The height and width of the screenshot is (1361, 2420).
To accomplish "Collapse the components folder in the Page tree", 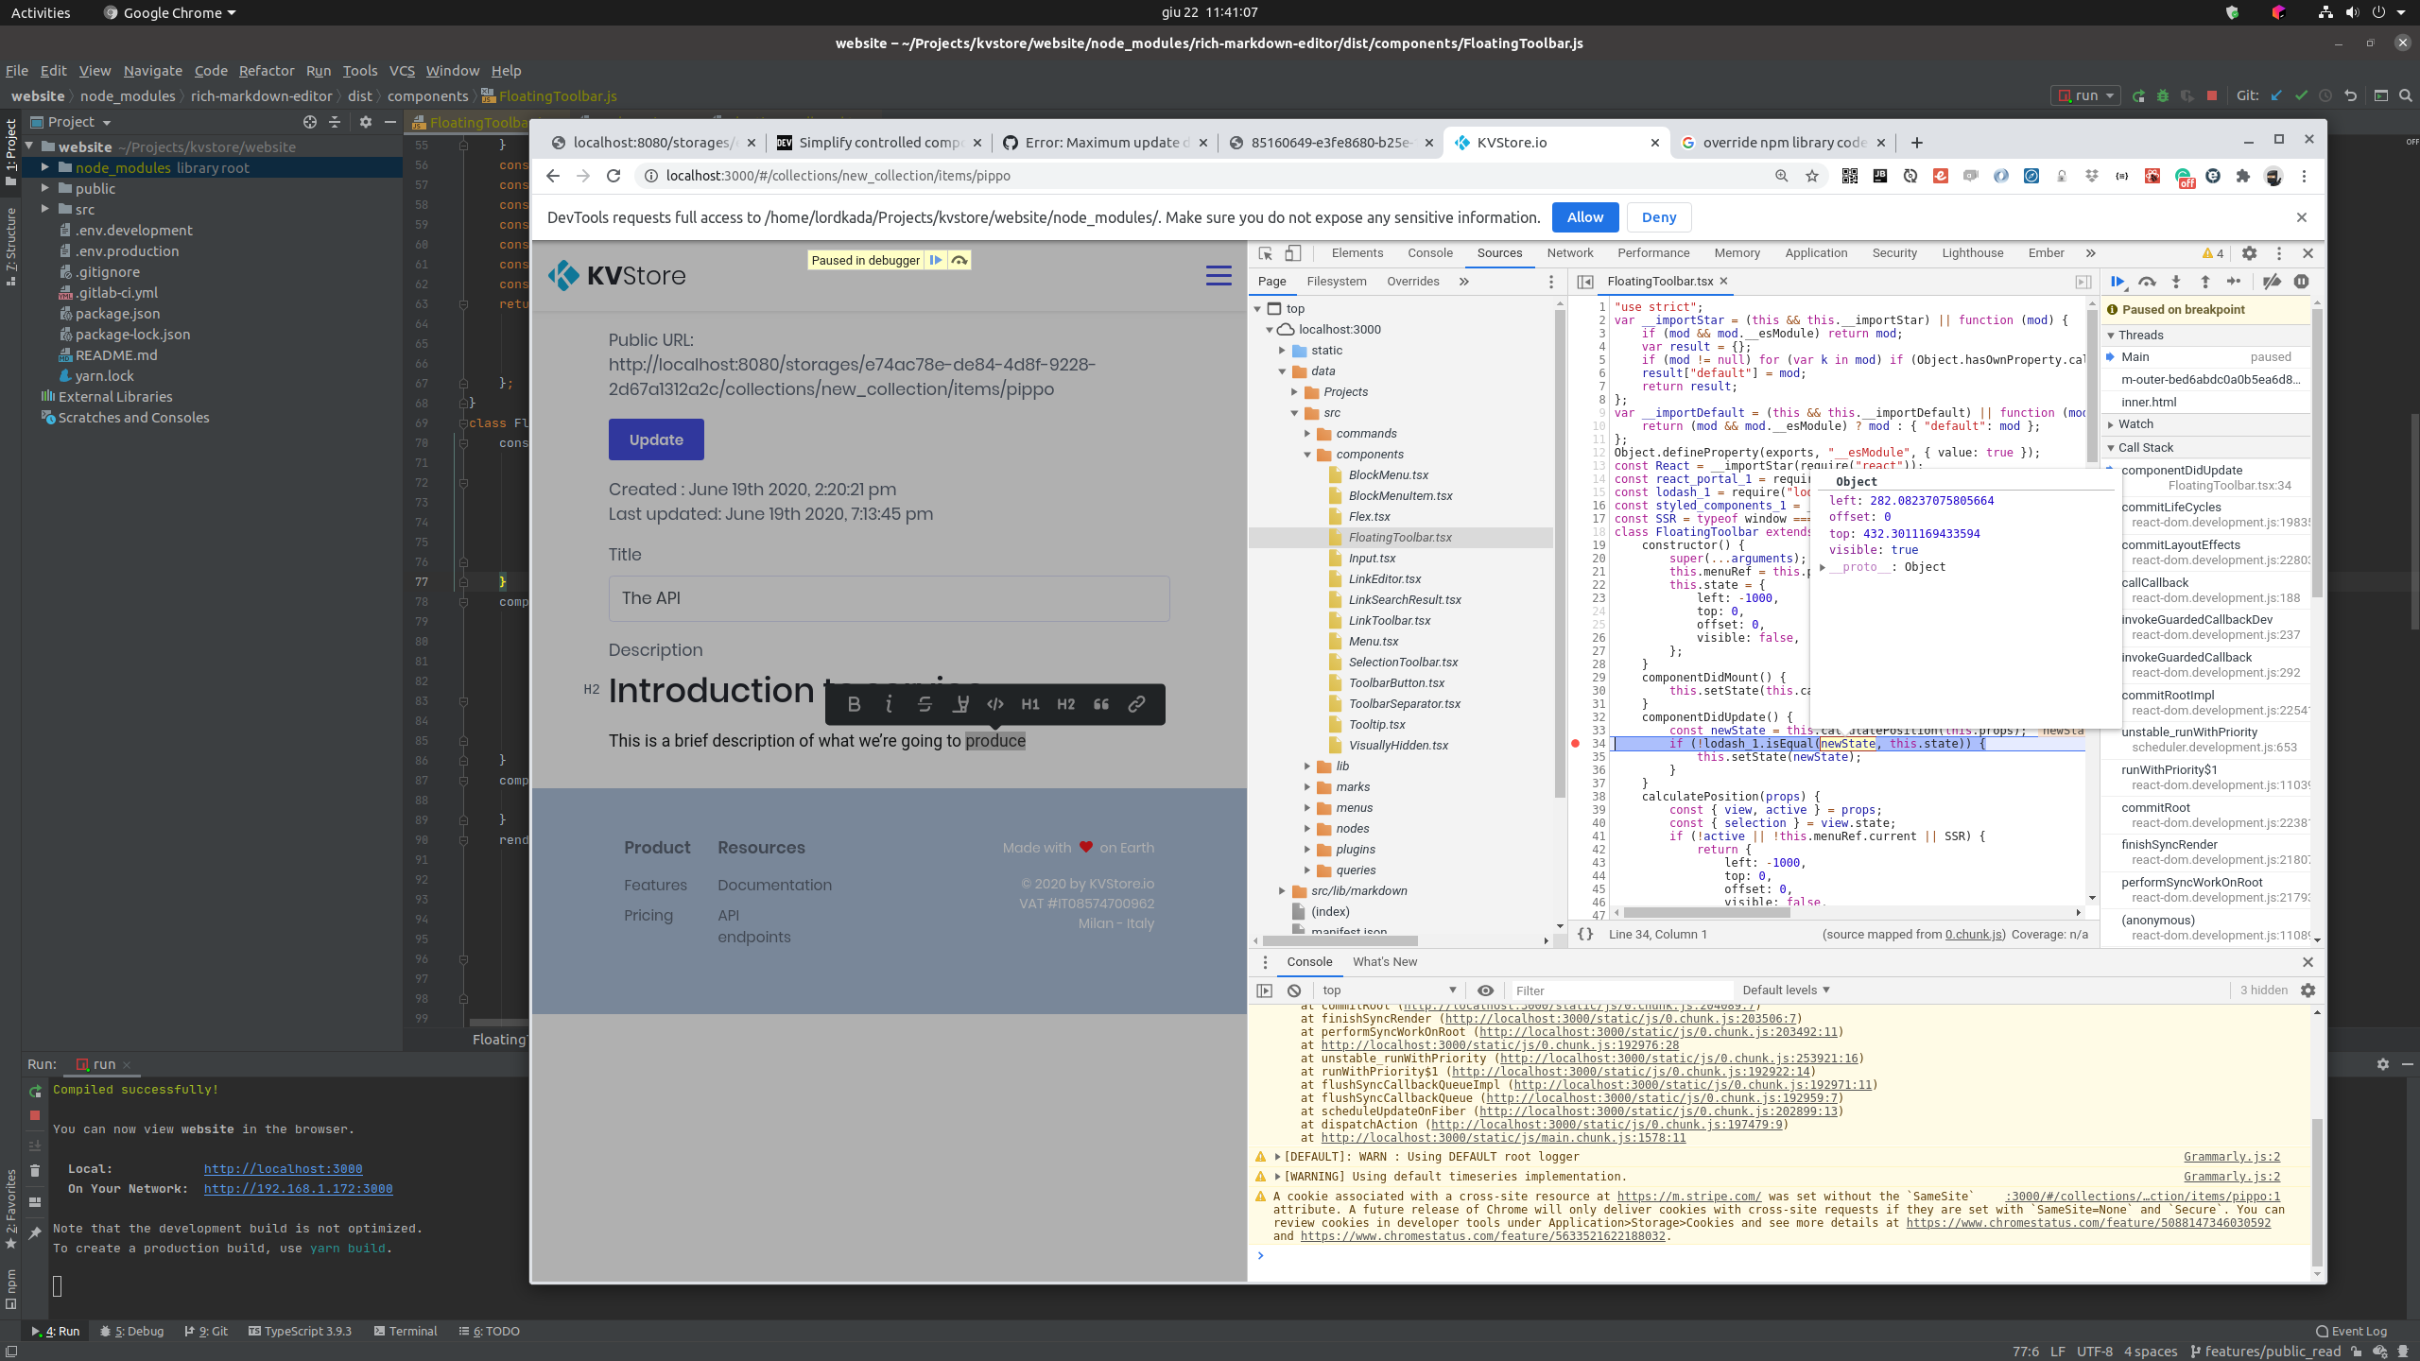I will click(1309, 454).
